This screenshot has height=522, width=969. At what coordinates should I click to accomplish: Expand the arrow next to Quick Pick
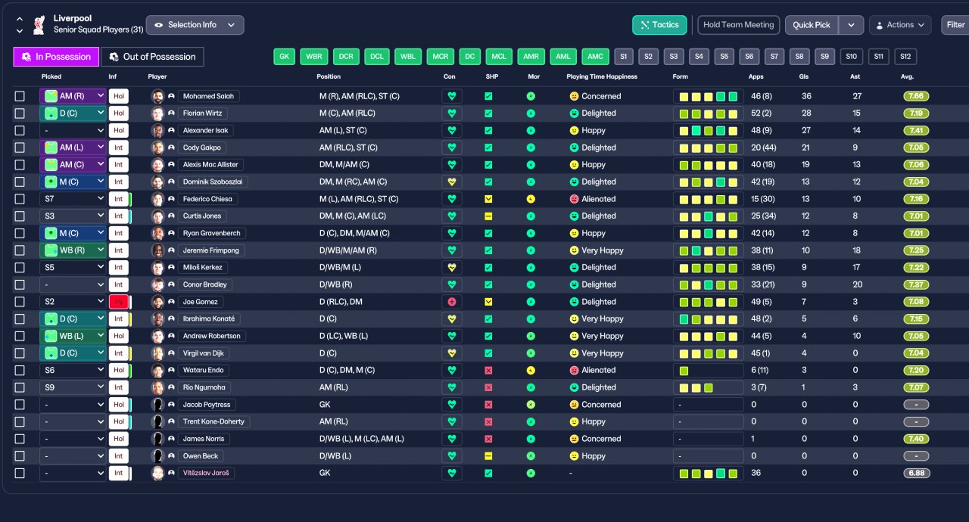pyautogui.click(x=851, y=25)
